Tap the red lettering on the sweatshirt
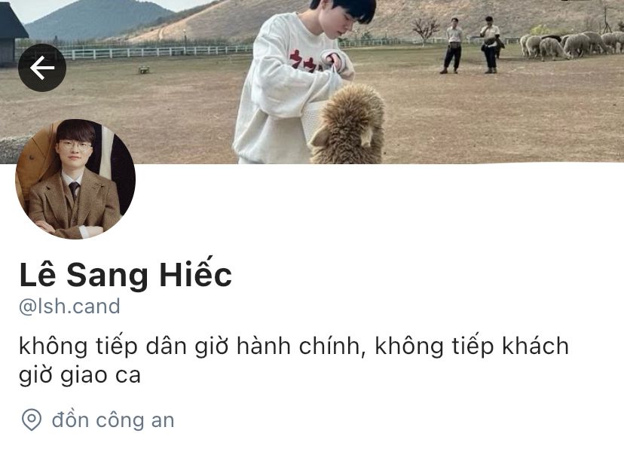This screenshot has height=476, width=624. [304, 61]
